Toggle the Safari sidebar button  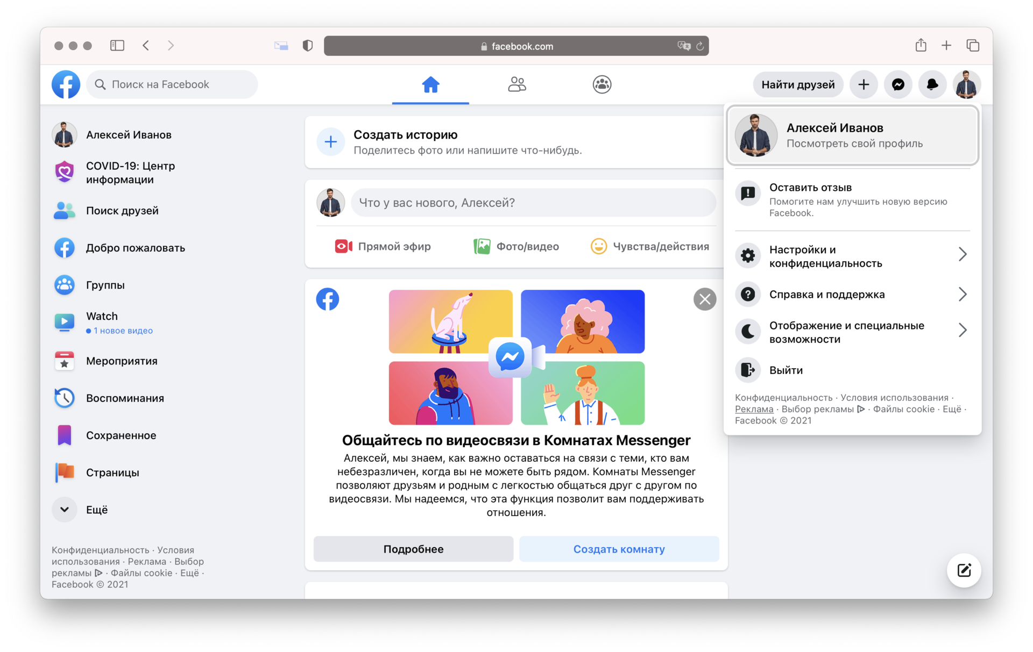[x=117, y=46]
